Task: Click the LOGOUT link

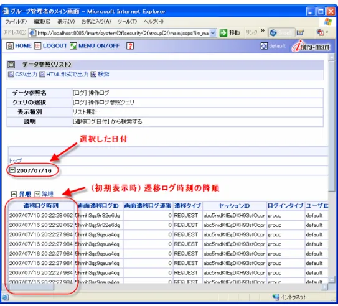Action: [x=55, y=46]
